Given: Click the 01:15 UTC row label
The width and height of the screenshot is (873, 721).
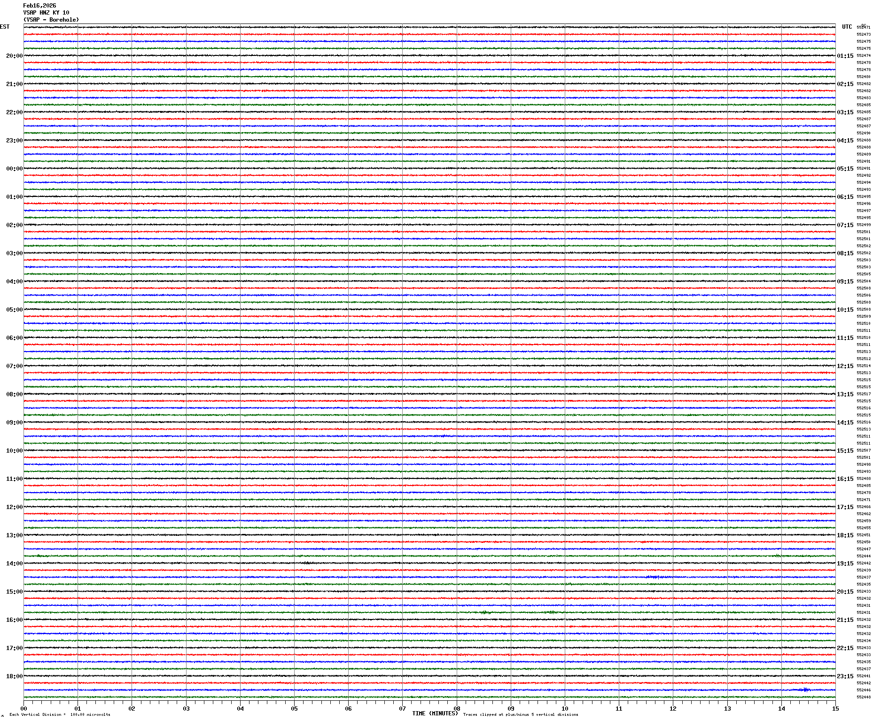Looking at the screenshot, I should coord(845,56).
